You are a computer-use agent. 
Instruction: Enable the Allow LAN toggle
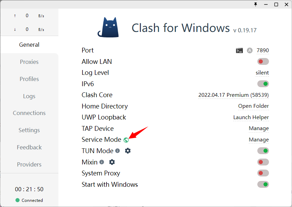click(x=263, y=61)
